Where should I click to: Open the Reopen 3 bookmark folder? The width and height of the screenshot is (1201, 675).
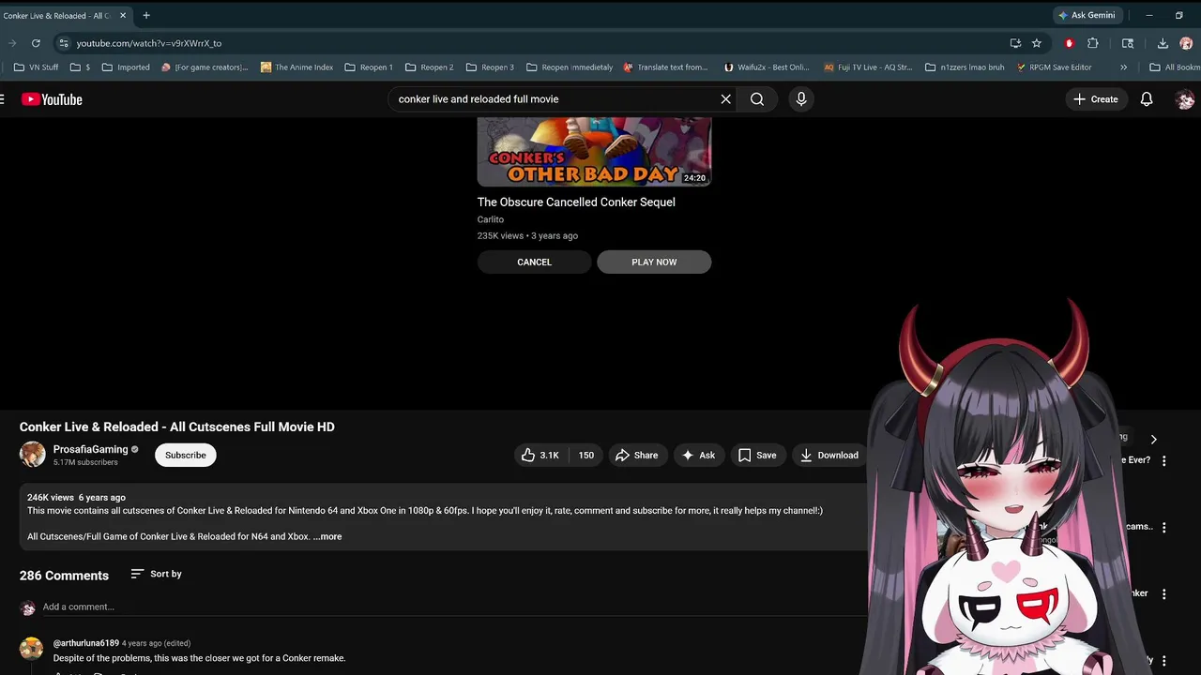pos(490,67)
